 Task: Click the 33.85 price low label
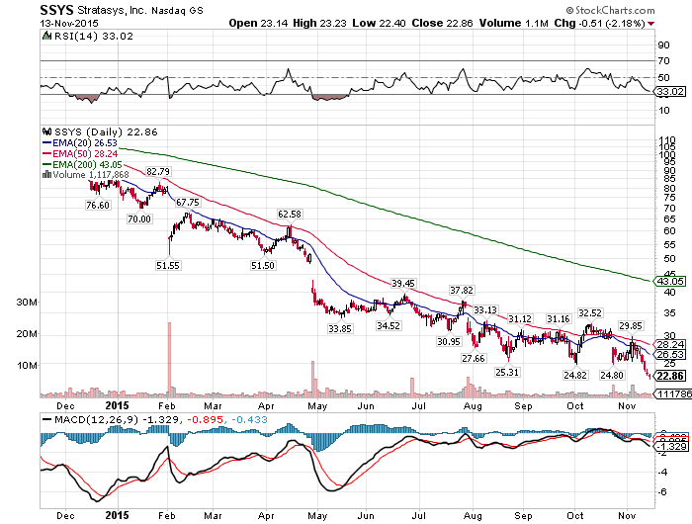[x=340, y=328]
